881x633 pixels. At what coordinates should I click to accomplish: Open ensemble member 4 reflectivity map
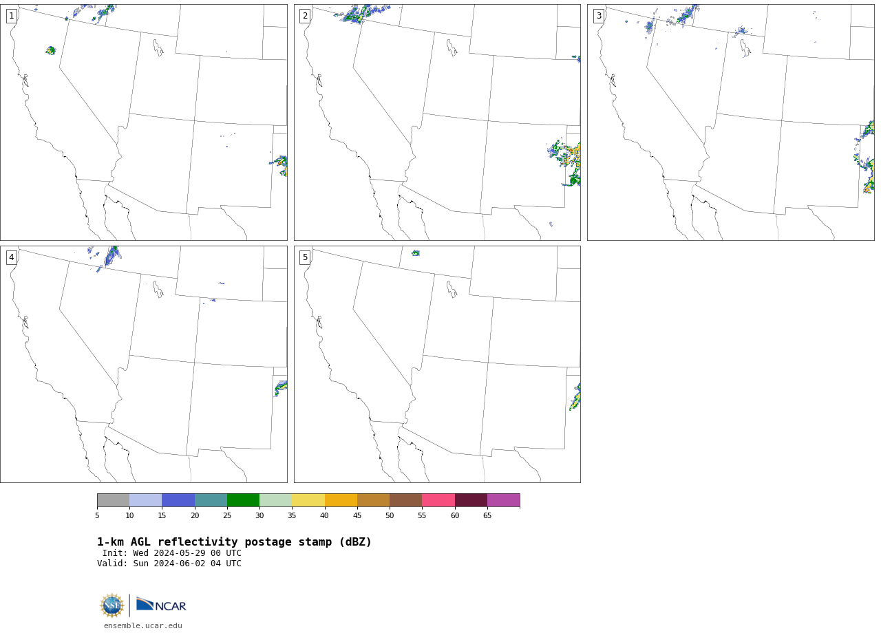coord(144,364)
